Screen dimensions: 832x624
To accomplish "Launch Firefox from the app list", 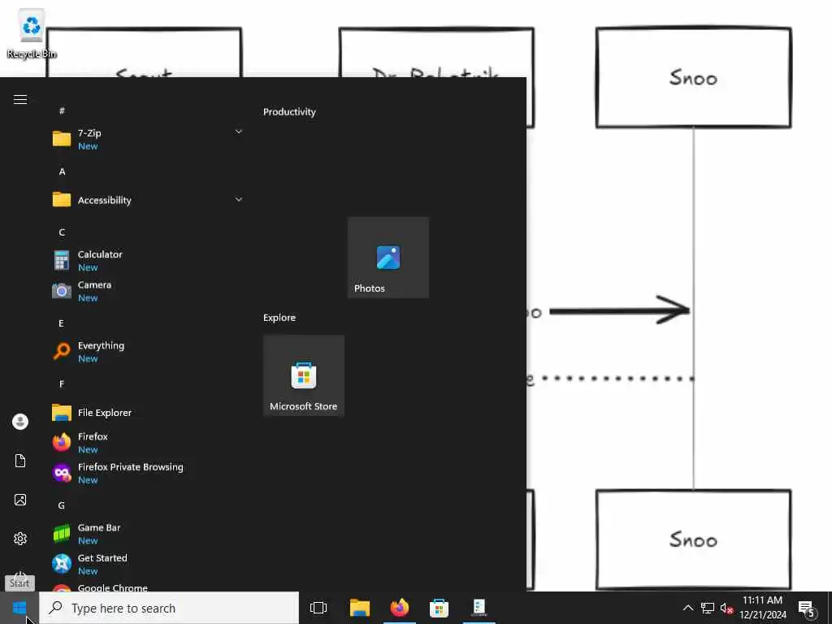I will click(146, 443).
